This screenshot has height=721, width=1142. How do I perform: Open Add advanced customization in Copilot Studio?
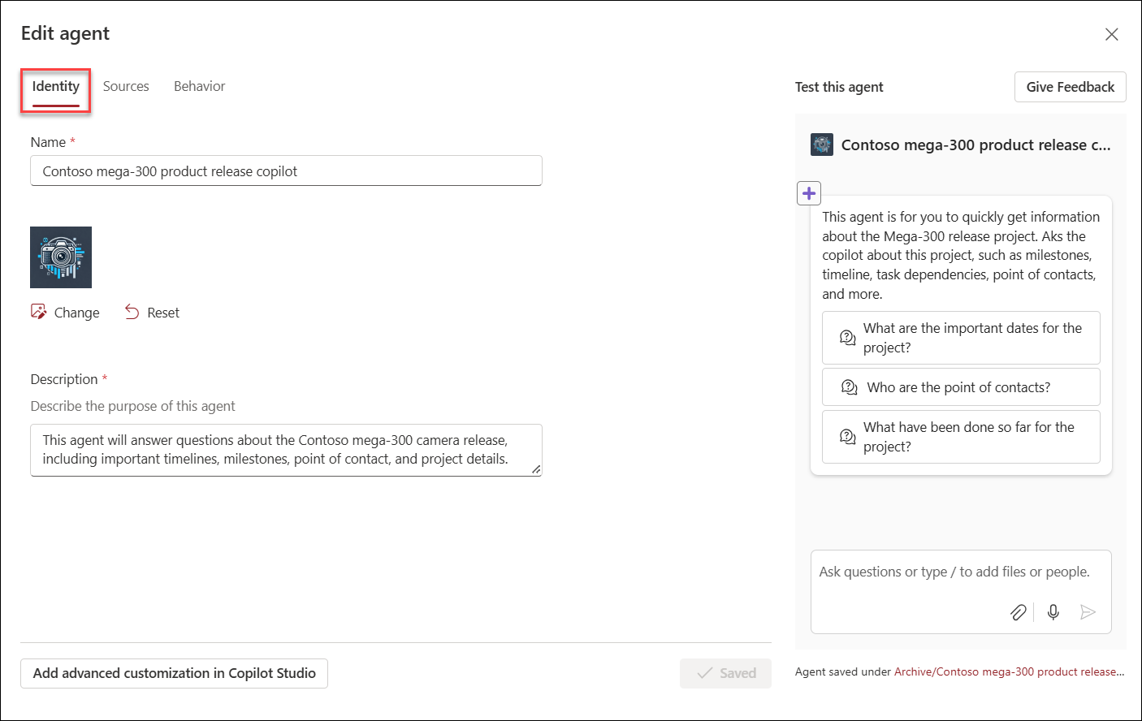174,673
